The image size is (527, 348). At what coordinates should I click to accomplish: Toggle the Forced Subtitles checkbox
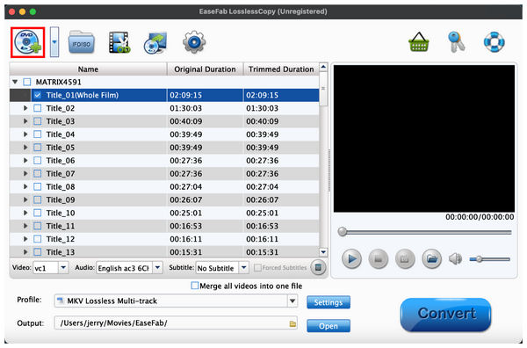(x=257, y=268)
